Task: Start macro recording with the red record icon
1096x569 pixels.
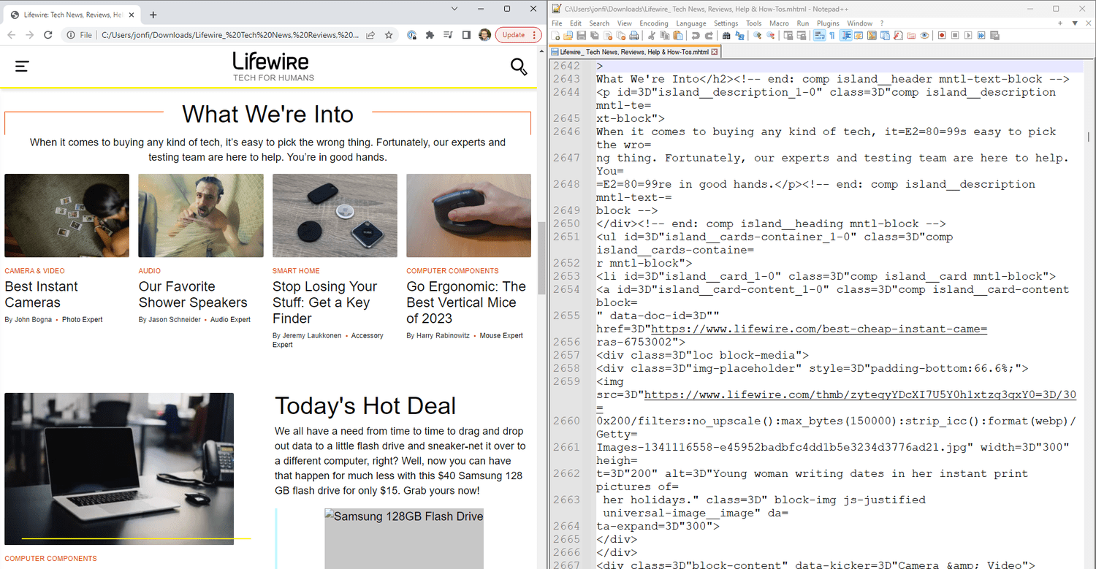Action: click(x=941, y=35)
